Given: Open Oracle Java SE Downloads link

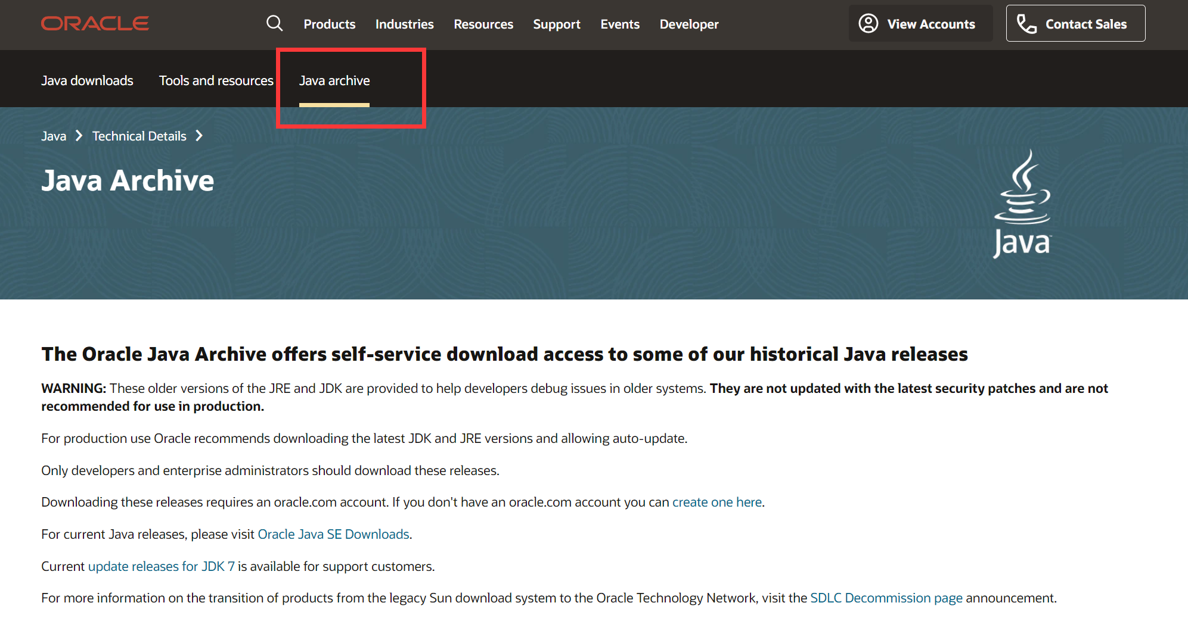Looking at the screenshot, I should tap(333, 535).
